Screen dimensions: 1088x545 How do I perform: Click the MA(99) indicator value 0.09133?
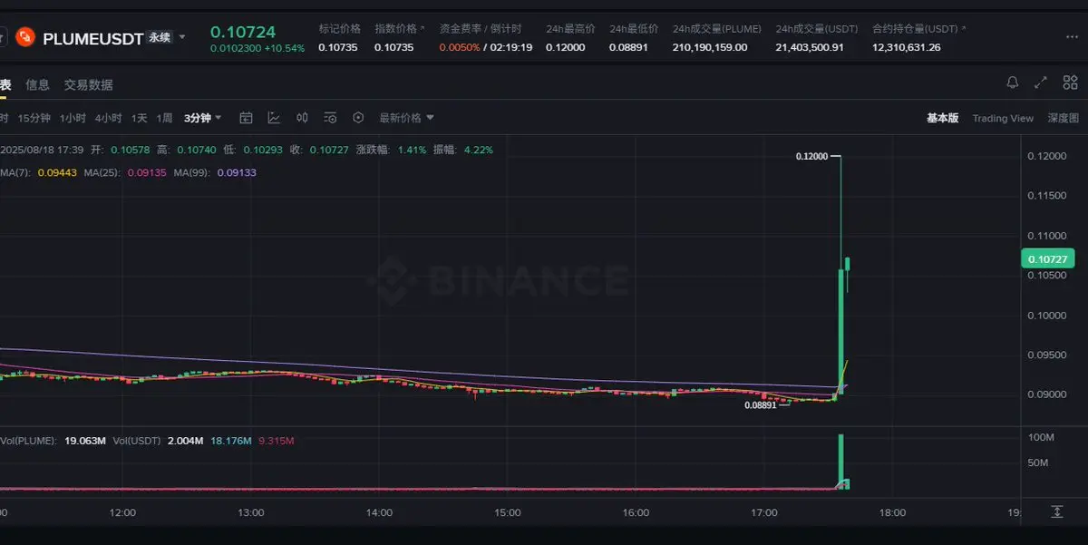(238, 172)
